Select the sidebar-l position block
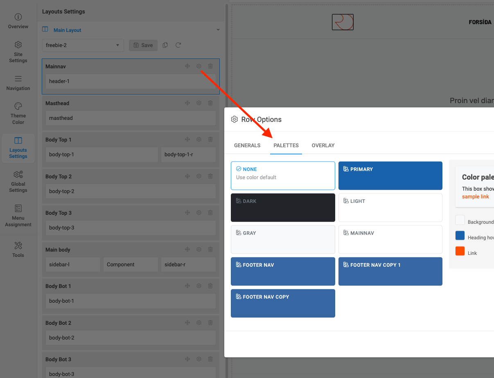The image size is (494, 378). [73, 265]
